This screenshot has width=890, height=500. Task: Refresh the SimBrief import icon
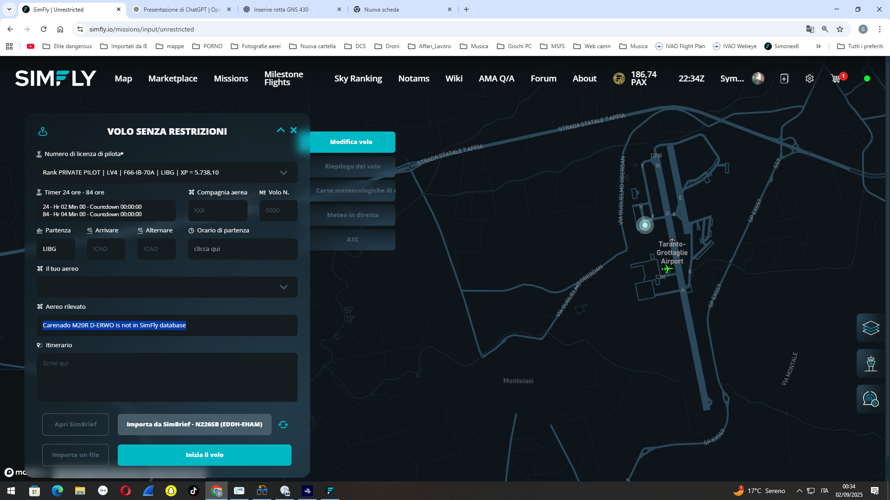[283, 425]
